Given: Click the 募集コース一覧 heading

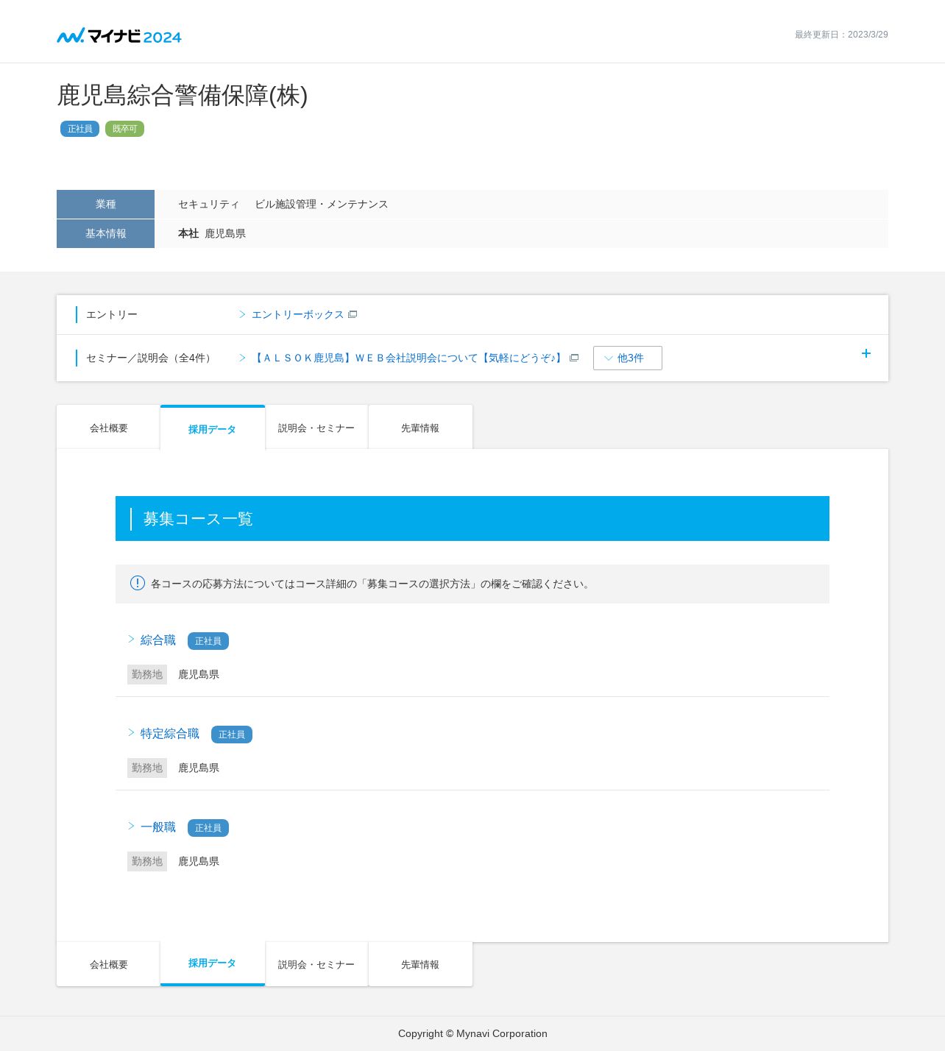Looking at the screenshot, I should [198, 519].
